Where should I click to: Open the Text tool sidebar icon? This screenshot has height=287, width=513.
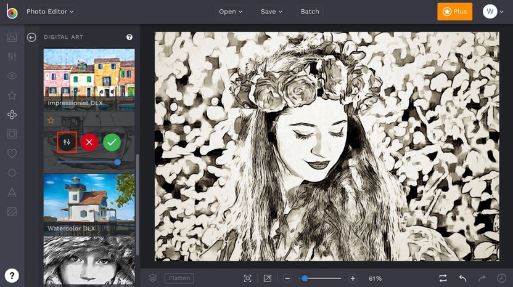click(12, 192)
